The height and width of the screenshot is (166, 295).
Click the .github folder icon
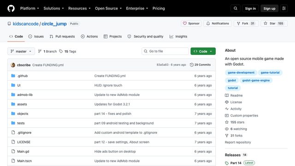pos(13,76)
